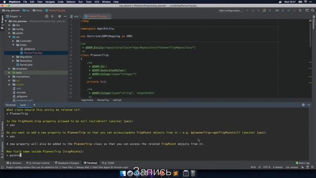Open the Version Control tool window tab
Viewport: 316px width, 178px height.
coord(38,163)
